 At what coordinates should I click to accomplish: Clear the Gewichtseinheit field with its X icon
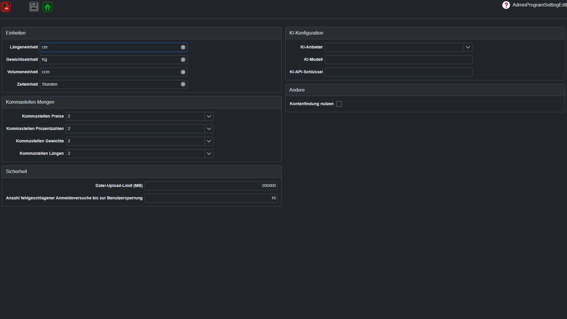[183, 60]
